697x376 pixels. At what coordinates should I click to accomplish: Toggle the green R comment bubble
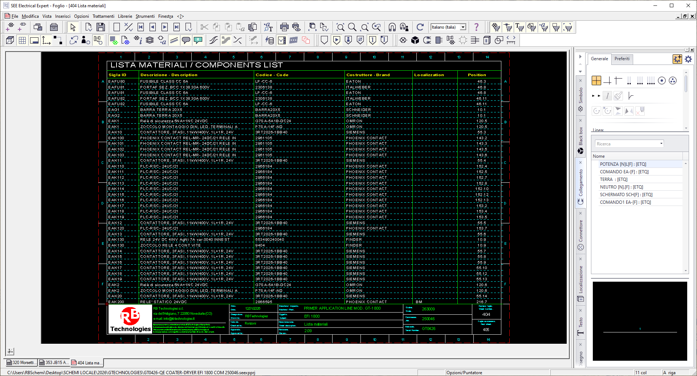point(198,40)
